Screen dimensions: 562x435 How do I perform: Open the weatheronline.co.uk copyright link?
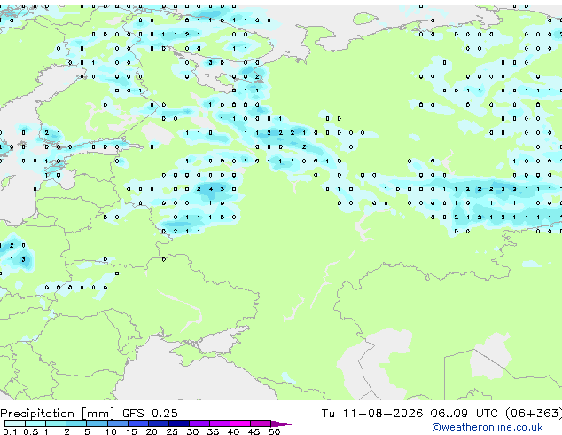488,427
